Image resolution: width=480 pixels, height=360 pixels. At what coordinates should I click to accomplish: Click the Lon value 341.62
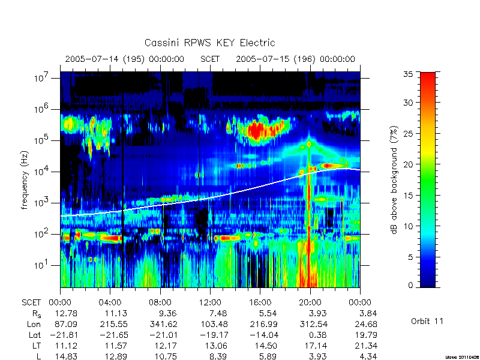tap(164, 324)
